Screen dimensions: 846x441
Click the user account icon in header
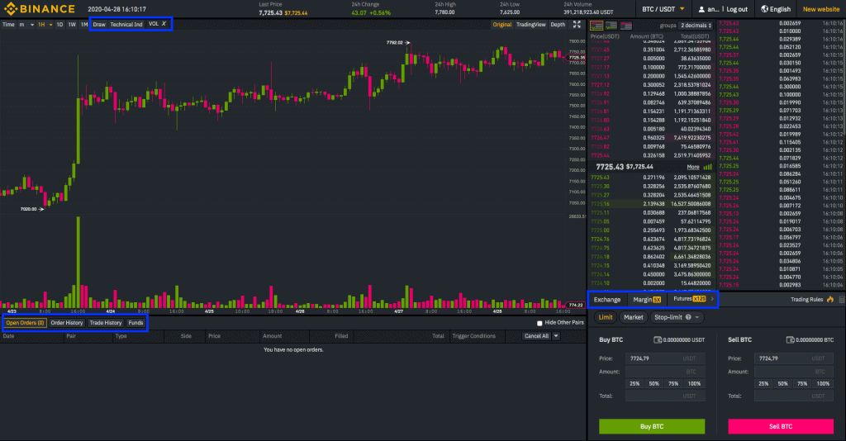(x=701, y=9)
